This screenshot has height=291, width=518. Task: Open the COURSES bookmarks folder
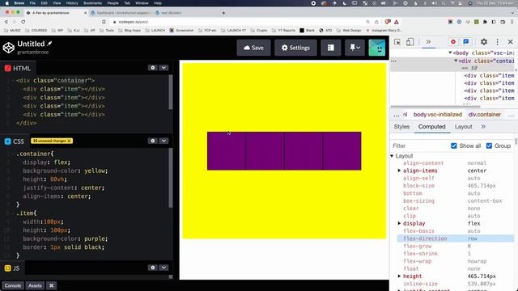click(x=36, y=31)
